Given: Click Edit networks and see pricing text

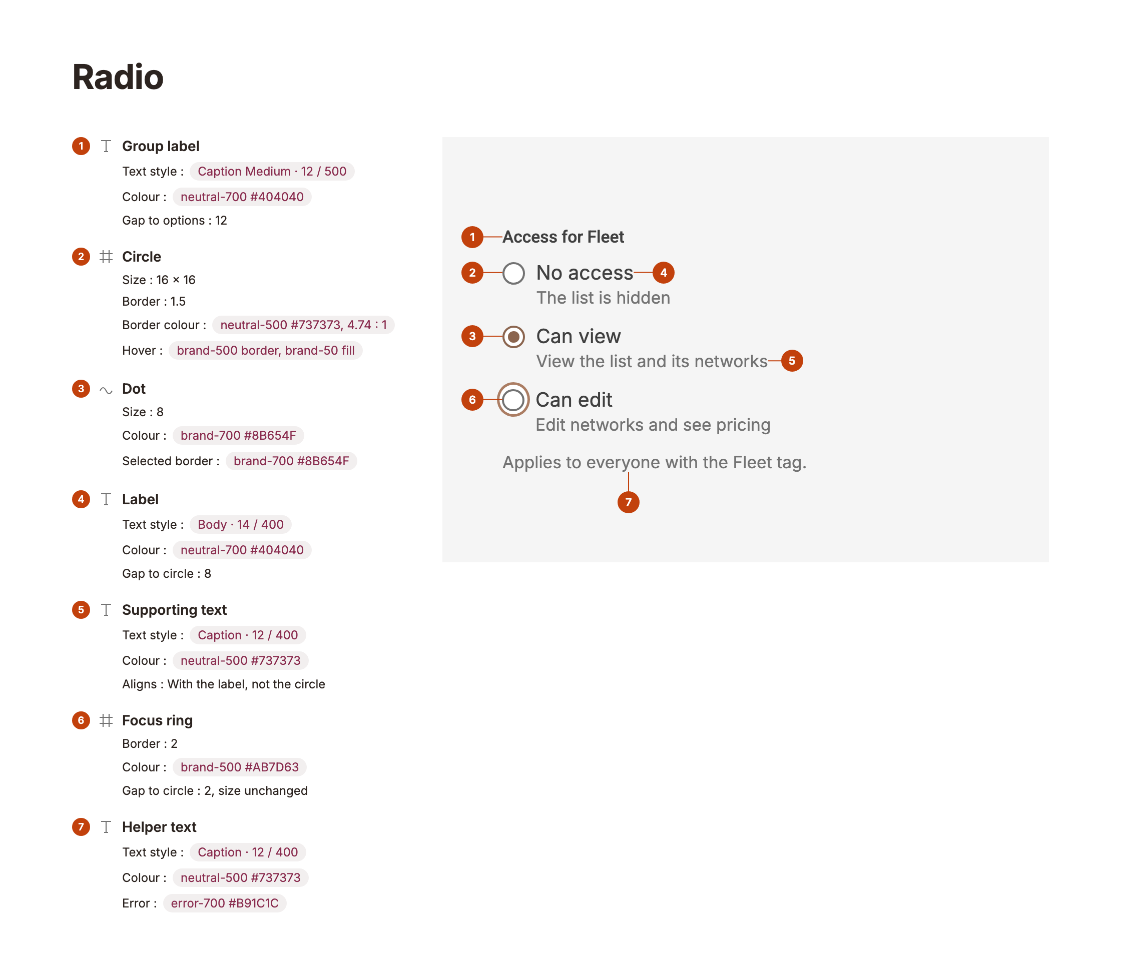Looking at the screenshot, I should pos(653,425).
